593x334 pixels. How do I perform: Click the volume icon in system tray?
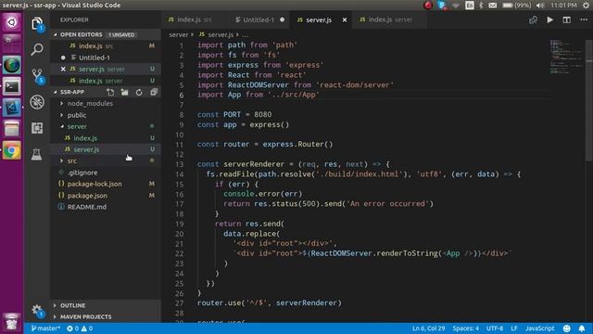click(x=540, y=6)
